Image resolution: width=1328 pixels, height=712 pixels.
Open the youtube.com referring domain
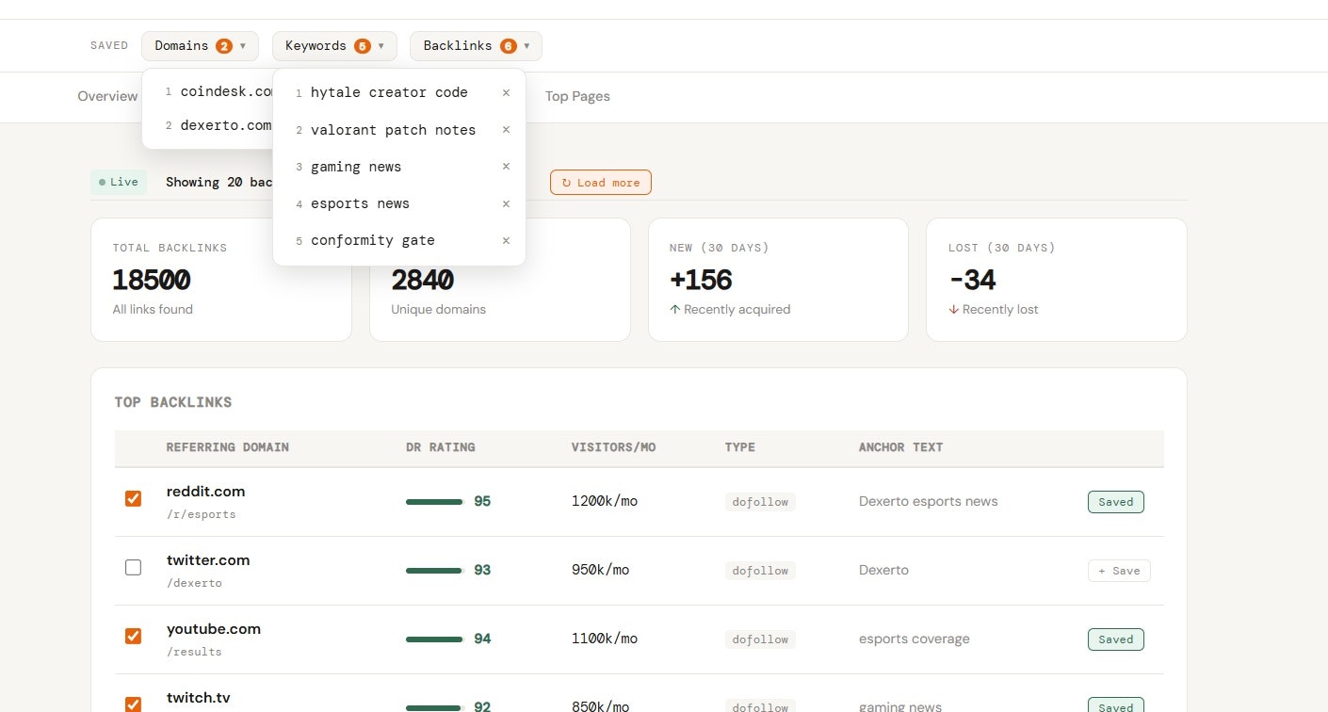coord(214,628)
